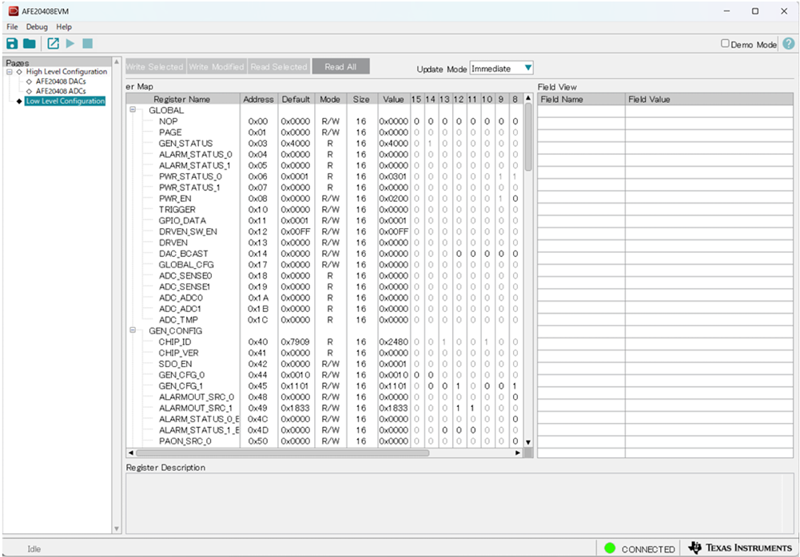Click the 0x0200 value of PWR_EN
Viewport: 800px width, 557px height.
coord(393,199)
